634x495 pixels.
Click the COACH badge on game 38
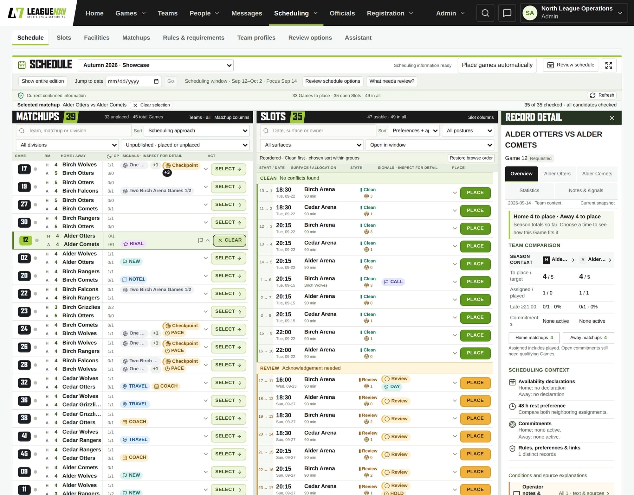(x=134, y=422)
